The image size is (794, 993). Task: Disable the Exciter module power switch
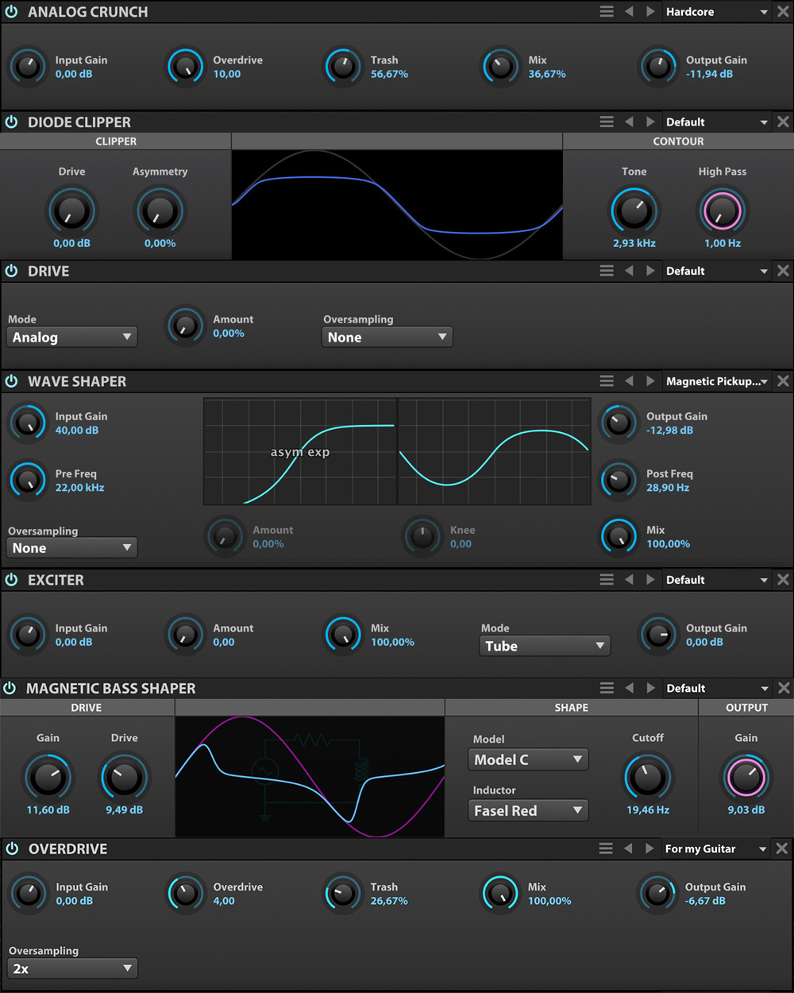tap(11, 580)
